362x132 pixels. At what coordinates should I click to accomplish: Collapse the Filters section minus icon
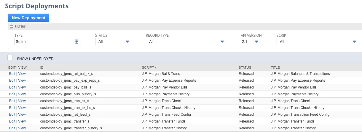click(12, 27)
